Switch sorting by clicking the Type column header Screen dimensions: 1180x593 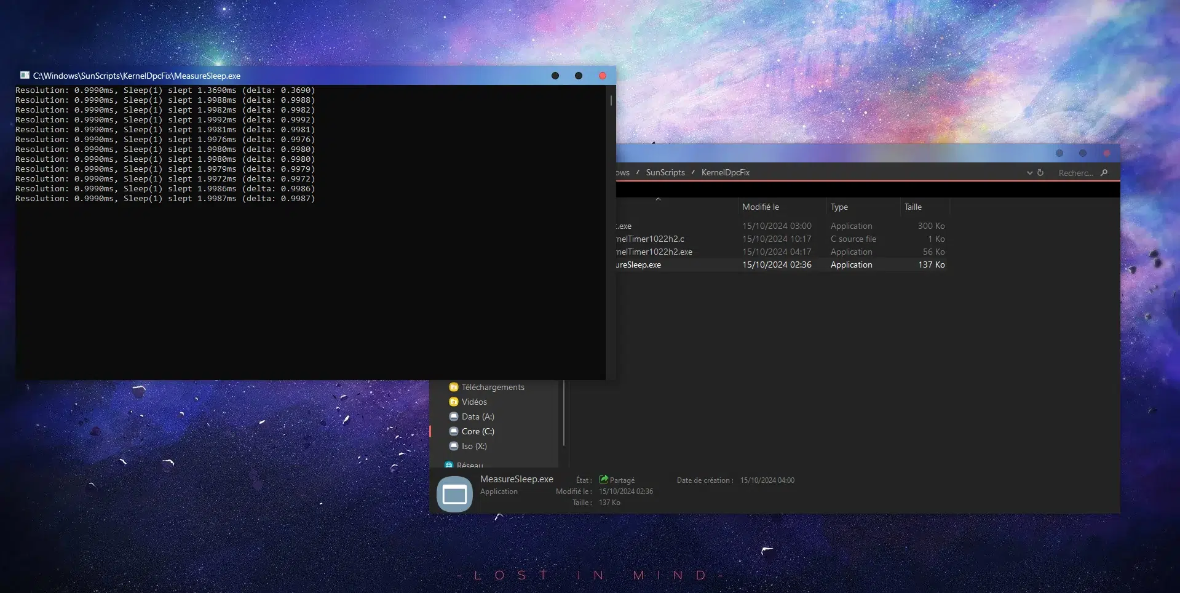[839, 207]
